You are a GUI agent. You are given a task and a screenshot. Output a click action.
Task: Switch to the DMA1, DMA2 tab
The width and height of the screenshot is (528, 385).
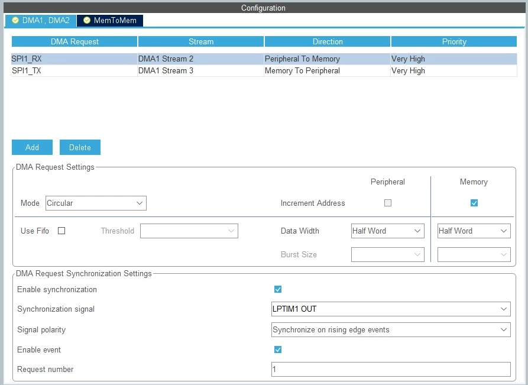(x=41, y=21)
